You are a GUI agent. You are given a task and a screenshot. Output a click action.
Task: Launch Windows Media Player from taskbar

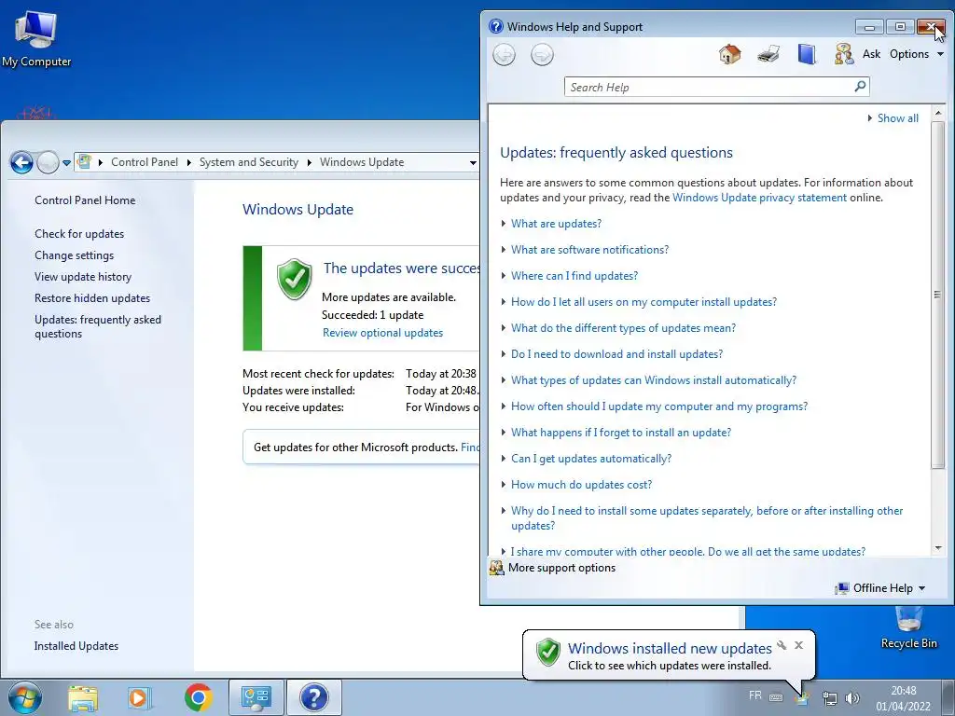(x=139, y=697)
